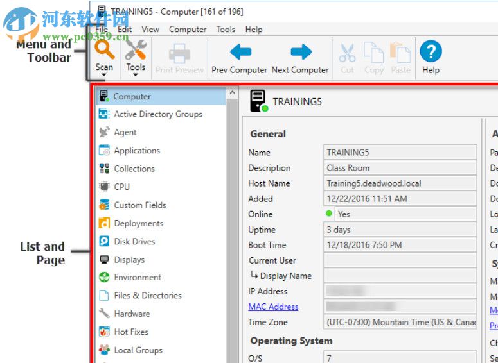Click the sidebar scrollbar up arrow
Screen dimensions: 498x363
pyautogui.click(x=232, y=92)
